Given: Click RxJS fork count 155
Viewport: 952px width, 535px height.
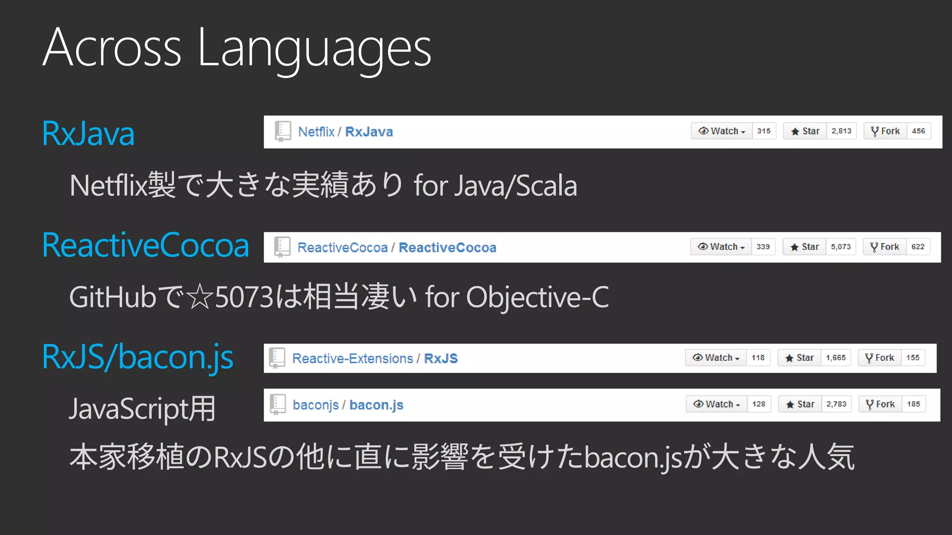Looking at the screenshot, I should [913, 358].
